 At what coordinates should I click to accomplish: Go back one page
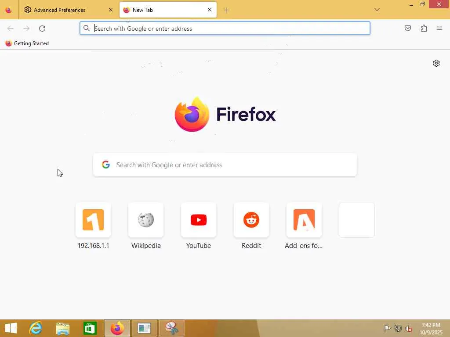click(11, 29)
